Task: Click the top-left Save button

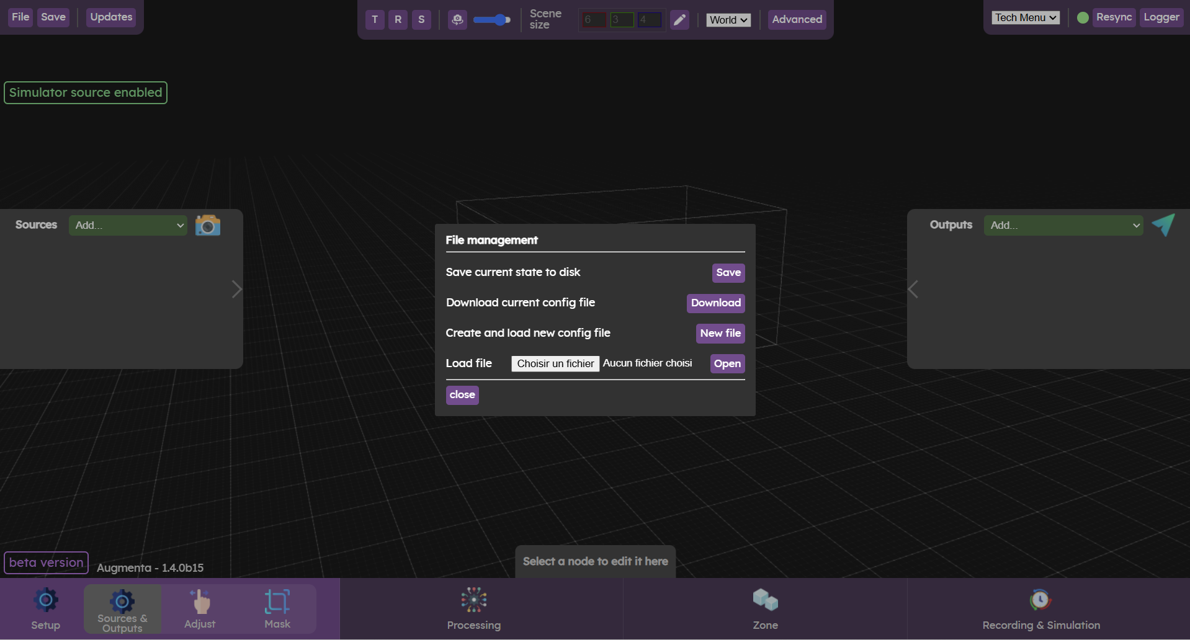Action: pos(53,17)
